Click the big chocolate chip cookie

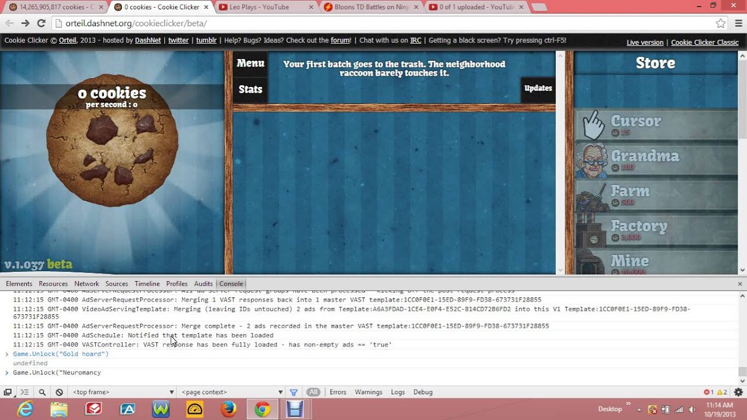pos(112,141)
